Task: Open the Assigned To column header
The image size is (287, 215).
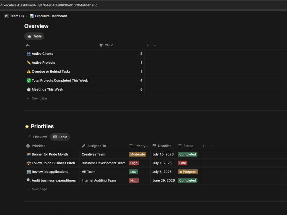Action: tap(94, 146)
